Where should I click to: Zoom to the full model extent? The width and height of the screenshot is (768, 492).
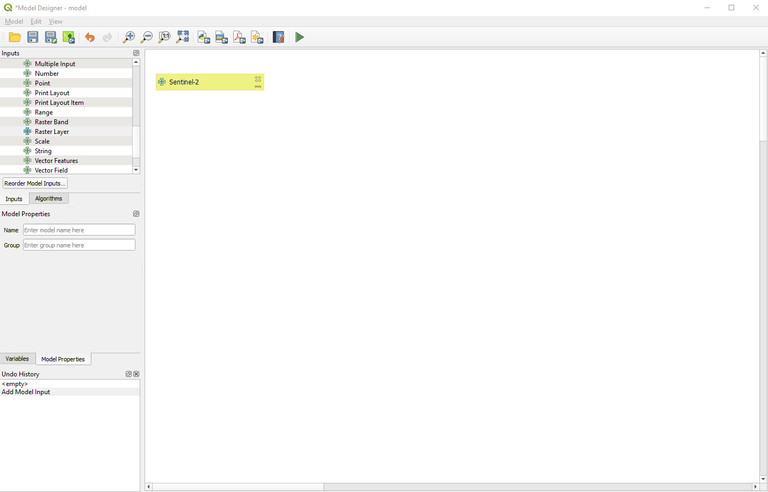(183, 37)
